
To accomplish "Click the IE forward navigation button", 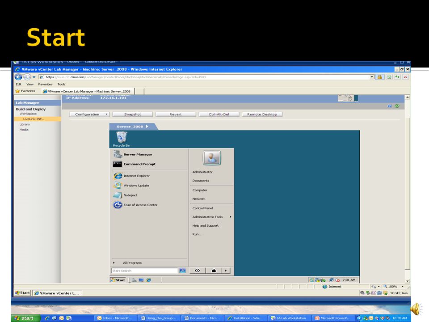I will pos(27,77).
